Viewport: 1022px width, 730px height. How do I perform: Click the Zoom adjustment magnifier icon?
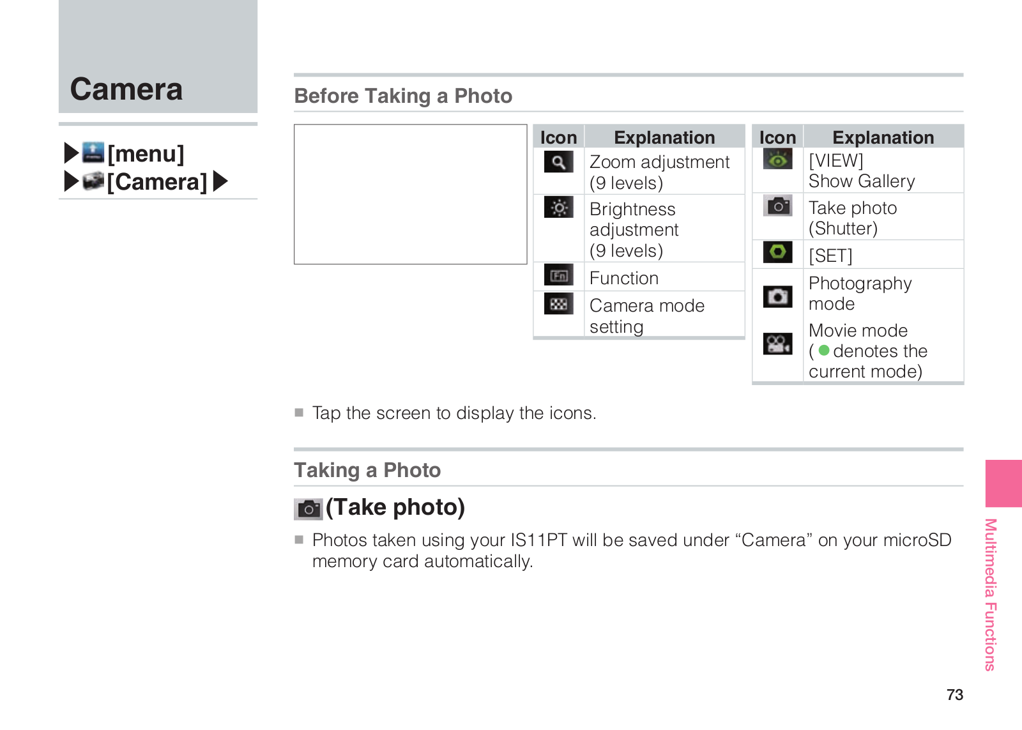[x=558, y=162]
